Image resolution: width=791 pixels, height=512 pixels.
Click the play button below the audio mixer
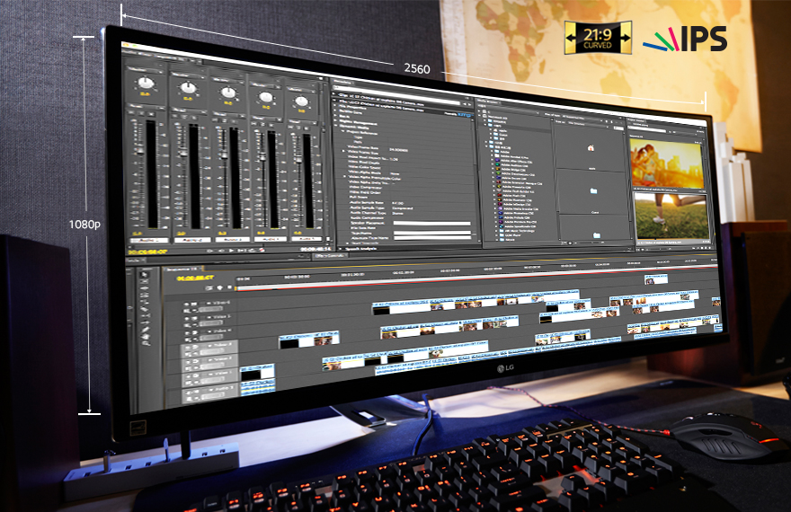pos(232,250)
